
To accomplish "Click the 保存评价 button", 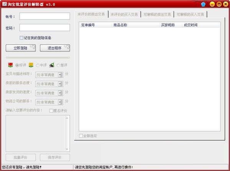I will pos(55,157).
